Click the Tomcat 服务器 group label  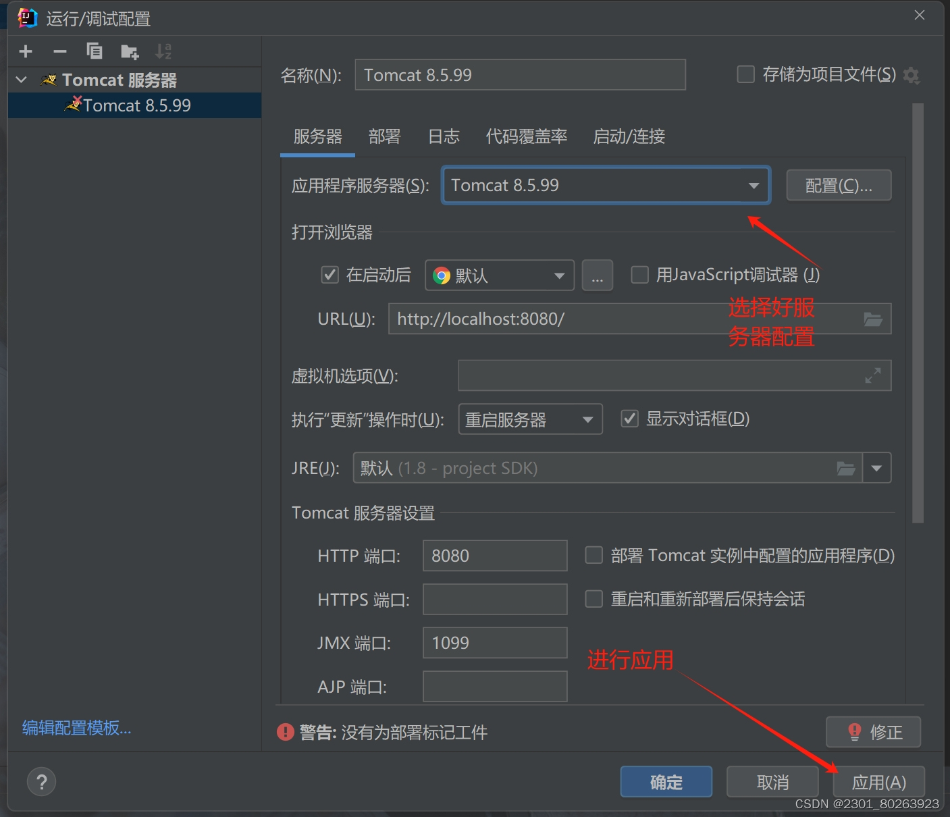click(120, 80)
